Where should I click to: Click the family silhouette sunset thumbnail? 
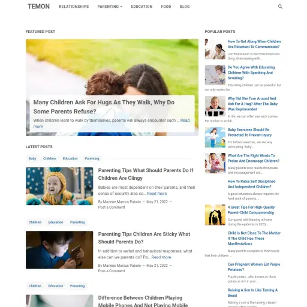tap(215, 215)
